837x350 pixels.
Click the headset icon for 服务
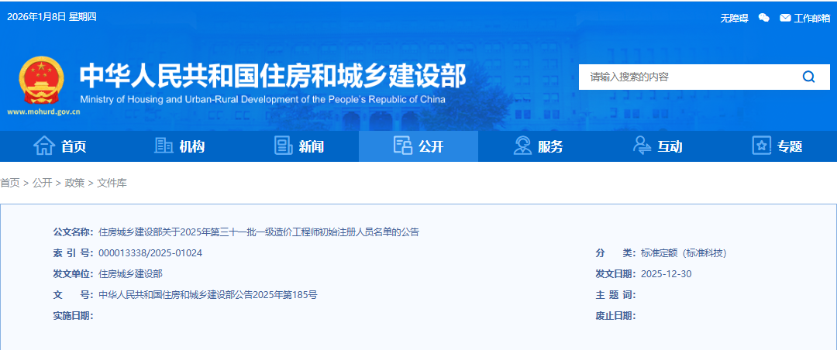[x=522, y=146]
